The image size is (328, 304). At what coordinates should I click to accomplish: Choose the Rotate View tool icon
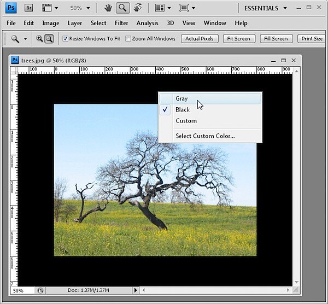tap(138, 8)
